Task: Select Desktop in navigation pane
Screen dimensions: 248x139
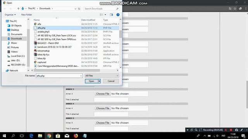Action: coord(15,30)
